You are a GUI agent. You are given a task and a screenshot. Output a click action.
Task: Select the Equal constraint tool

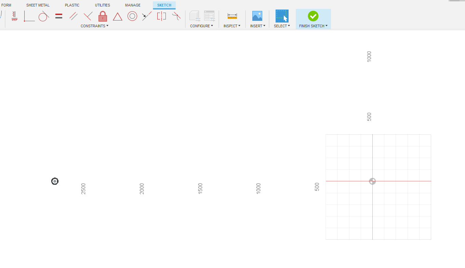pos(58,16)
